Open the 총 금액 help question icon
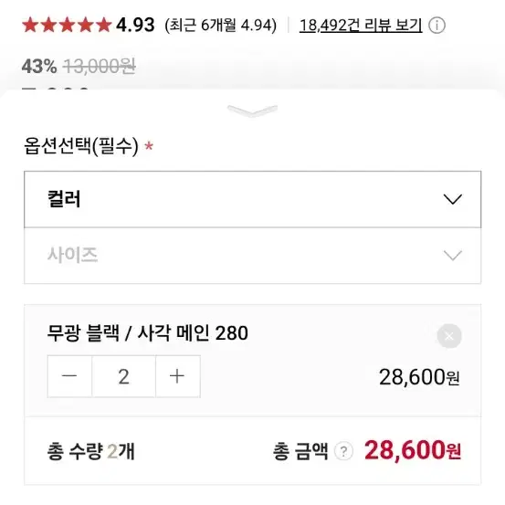 tap(343, 451)
